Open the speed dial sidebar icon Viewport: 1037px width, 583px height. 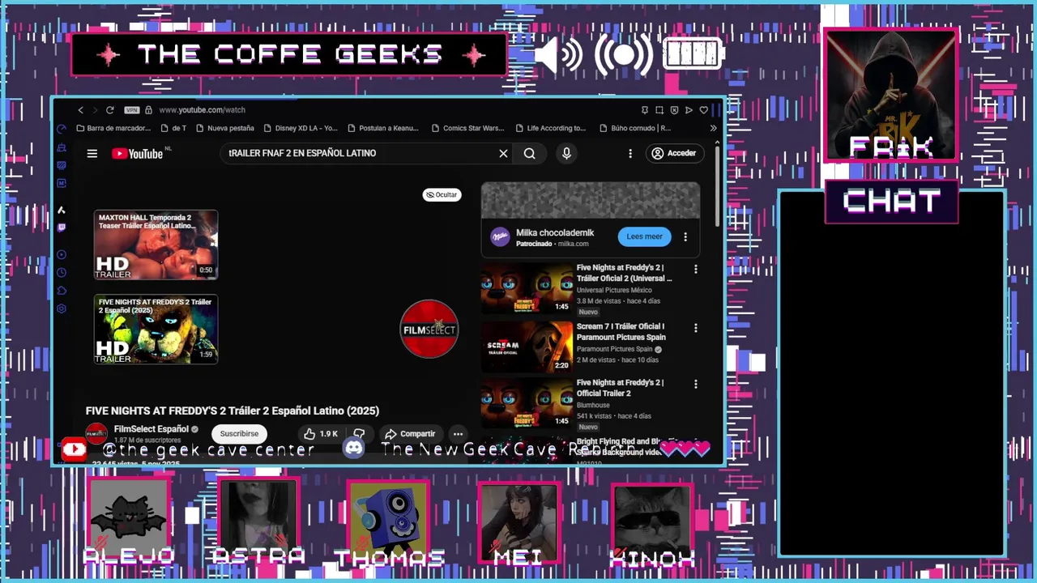[x=62, y=130]
